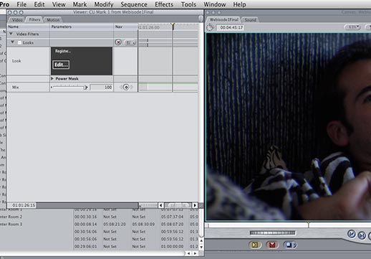Open the Motion tab in Viewer
The image size is (371, 259).
(53, 20)
